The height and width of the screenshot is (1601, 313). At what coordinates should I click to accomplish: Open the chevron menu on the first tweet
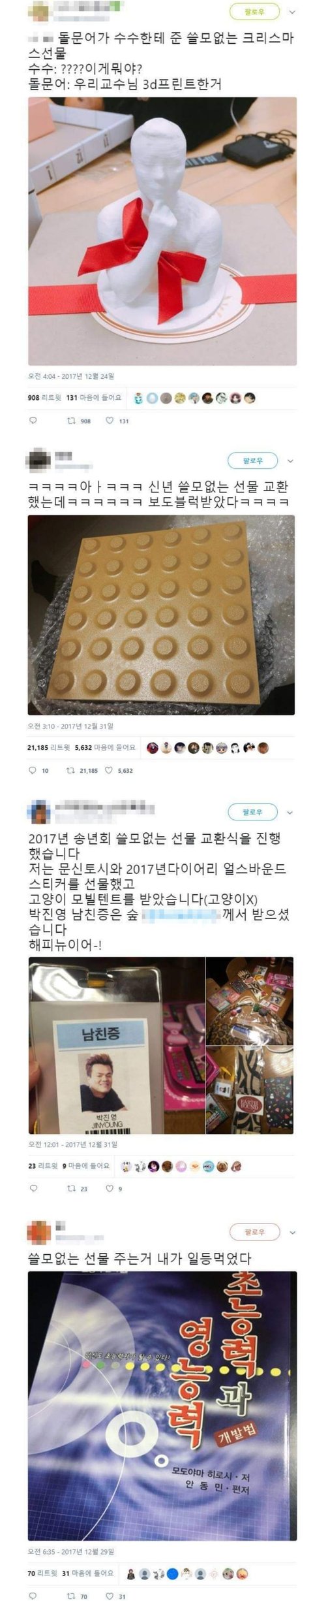pos(291,12)
